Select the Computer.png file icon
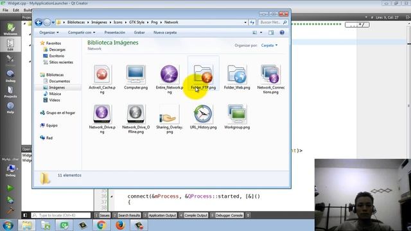This screenshot has width=411, height=231. point(136,74)
